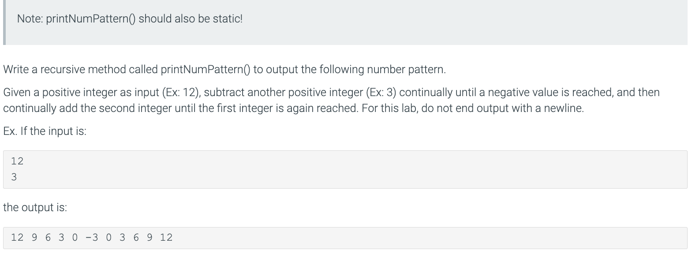Click the first 12 in the output sequence
This screenshot has width=688, height=261.
click(x=17, y=238)
